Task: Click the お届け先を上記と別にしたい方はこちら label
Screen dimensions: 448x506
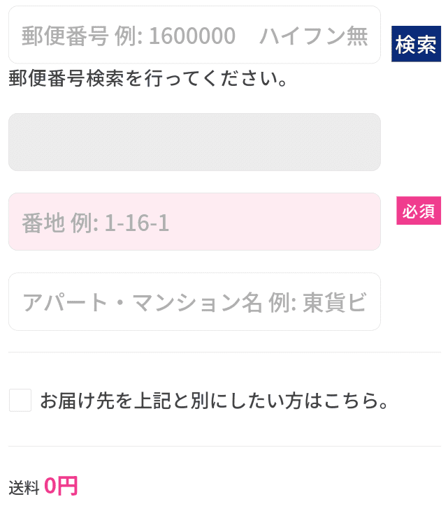Action: pos(214,401)
